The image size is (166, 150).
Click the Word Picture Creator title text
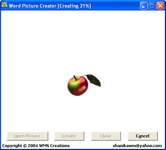coord(32,6)
